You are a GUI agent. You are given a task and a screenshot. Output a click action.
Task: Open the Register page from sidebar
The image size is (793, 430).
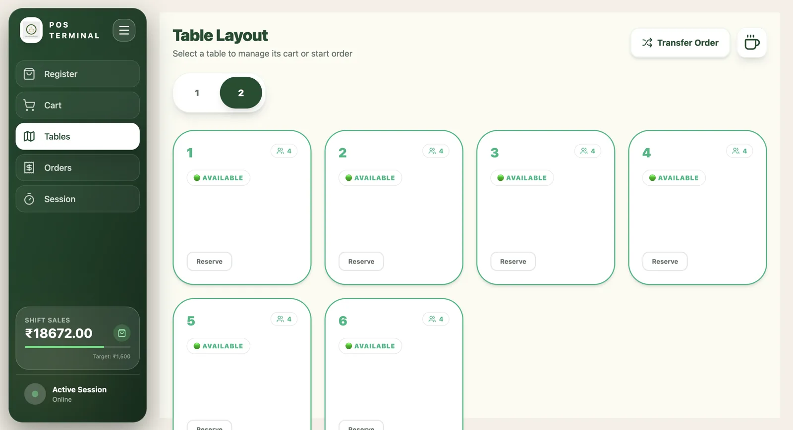78,74
